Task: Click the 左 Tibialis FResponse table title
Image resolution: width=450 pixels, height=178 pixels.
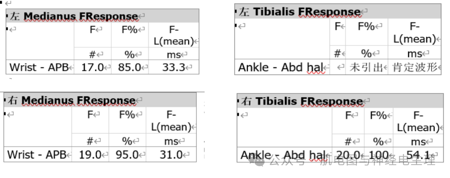Action: (x=299, y=12)
